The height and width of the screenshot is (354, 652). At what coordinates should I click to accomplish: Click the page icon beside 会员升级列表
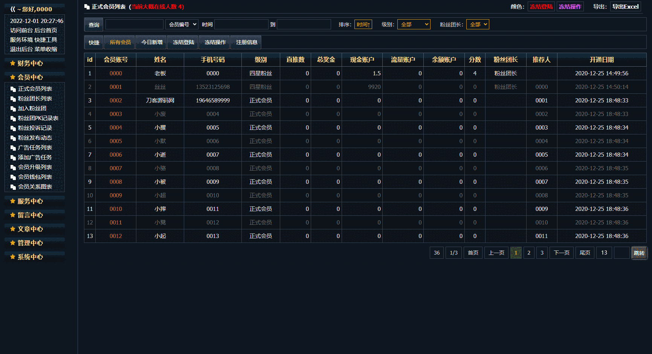pyautogui.click(x=13, y=168)
